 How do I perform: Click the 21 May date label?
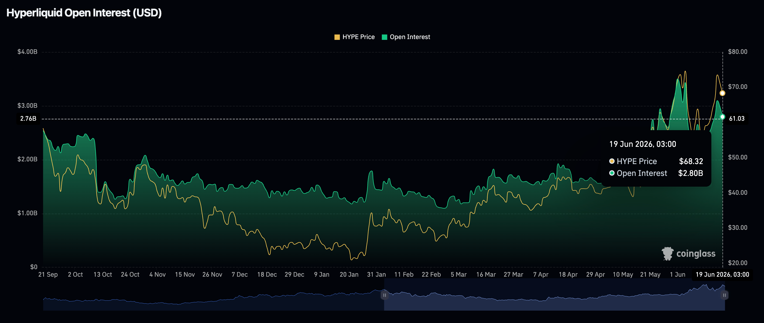(x=650, y=275)
